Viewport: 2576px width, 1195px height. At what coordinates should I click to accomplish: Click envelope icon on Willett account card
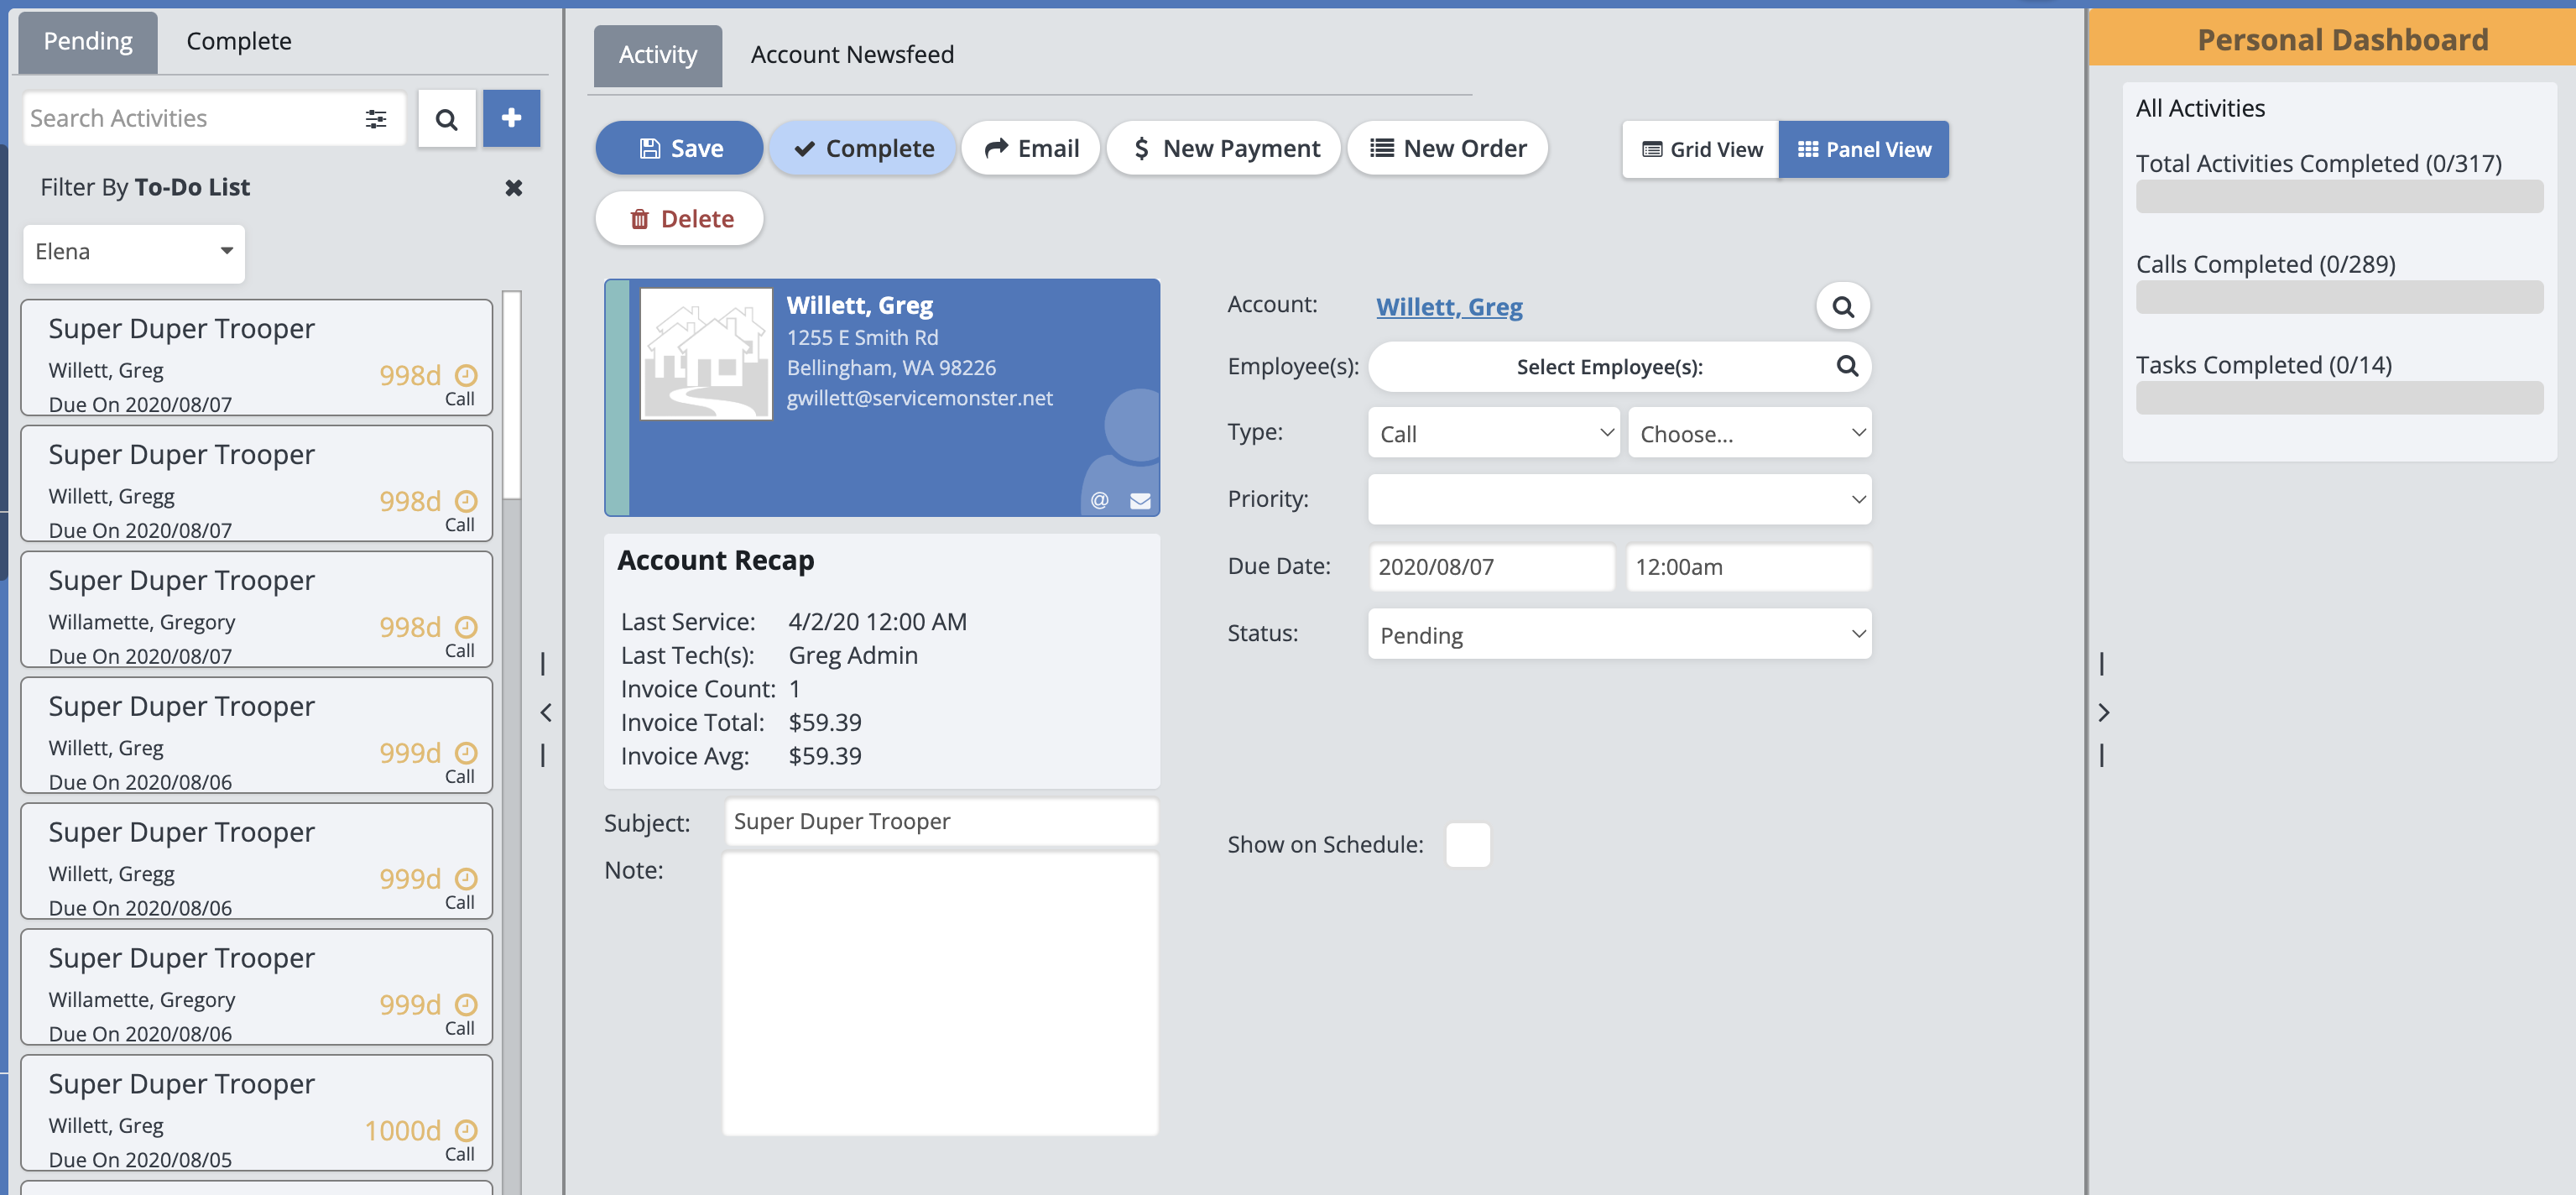(1139, 501)
